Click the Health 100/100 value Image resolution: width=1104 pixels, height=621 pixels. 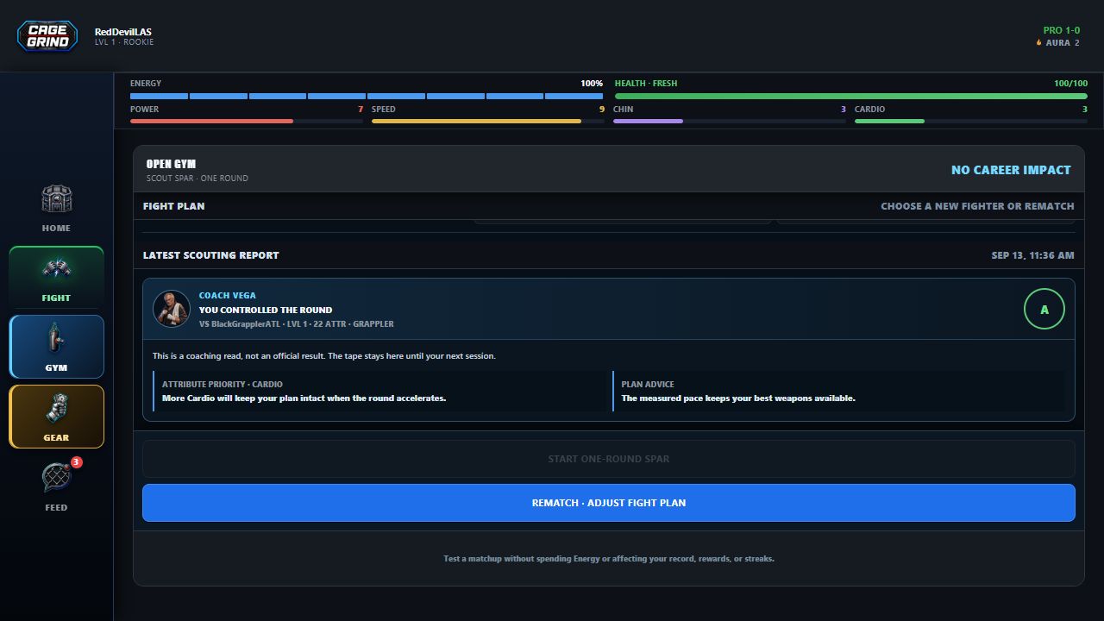[1070, 84]
